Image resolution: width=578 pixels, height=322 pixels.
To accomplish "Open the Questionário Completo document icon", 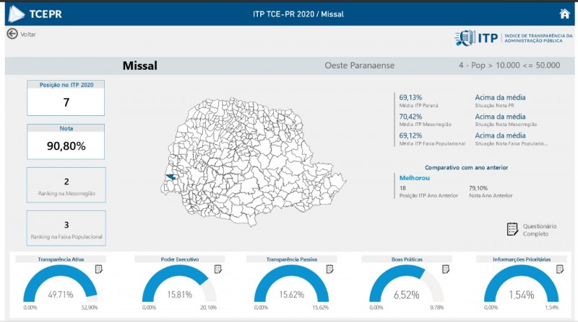I will pyautogui.click(x=512, y=229).
